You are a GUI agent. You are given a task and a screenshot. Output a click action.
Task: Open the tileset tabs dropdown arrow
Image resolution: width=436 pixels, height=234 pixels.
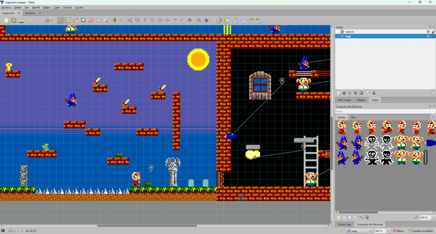pos(433,117)
